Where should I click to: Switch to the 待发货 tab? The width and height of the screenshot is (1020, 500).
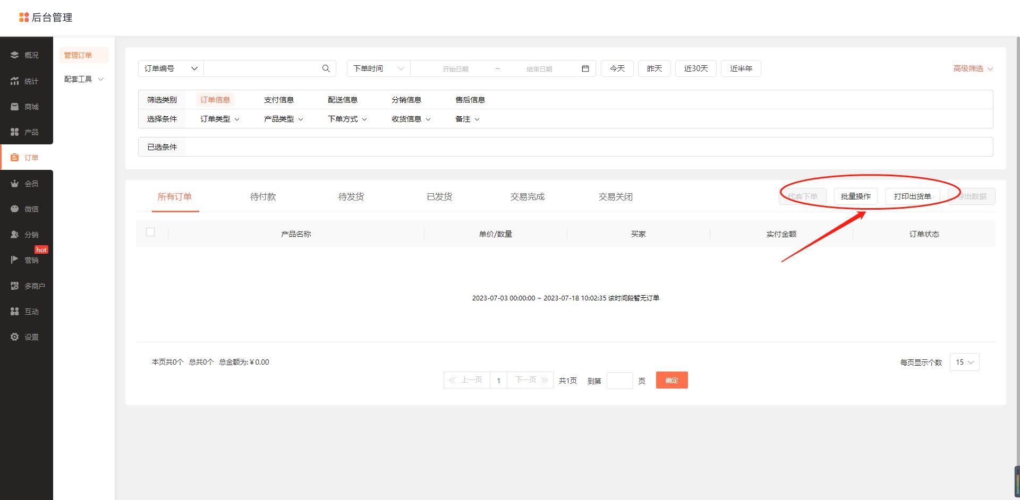351,197
